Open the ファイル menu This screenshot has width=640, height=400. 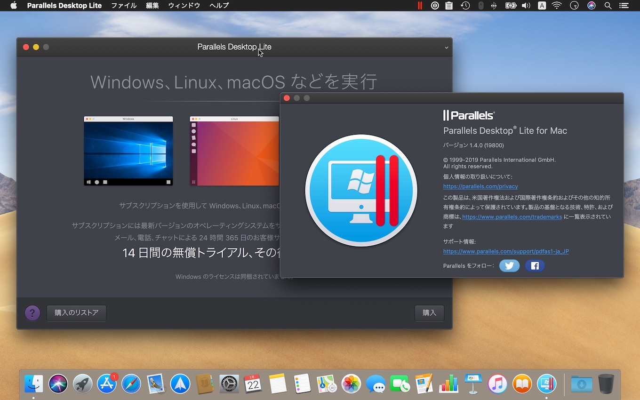point(124,6)
